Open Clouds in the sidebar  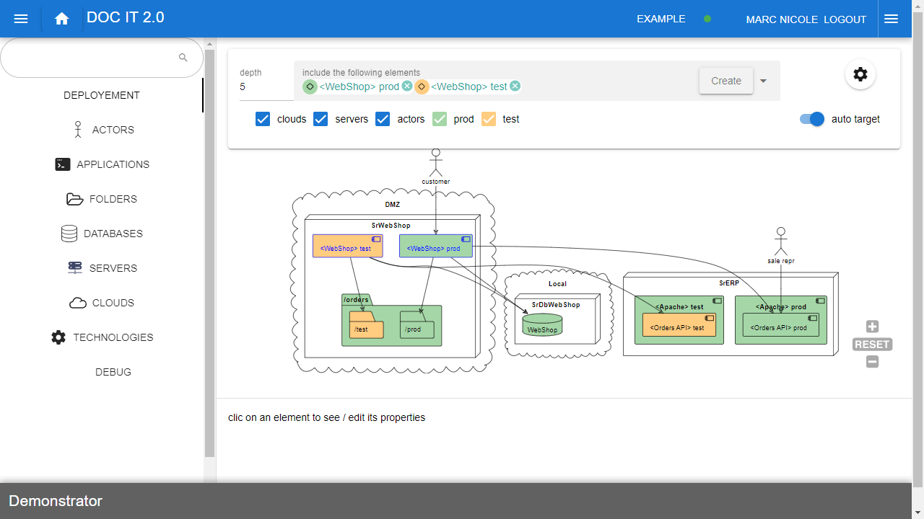point(102,303)
